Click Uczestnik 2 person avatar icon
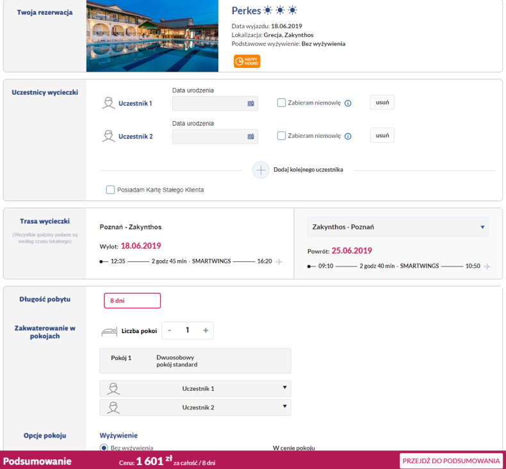The height and width of the screenshot is (469, 506). coord(108,136)
